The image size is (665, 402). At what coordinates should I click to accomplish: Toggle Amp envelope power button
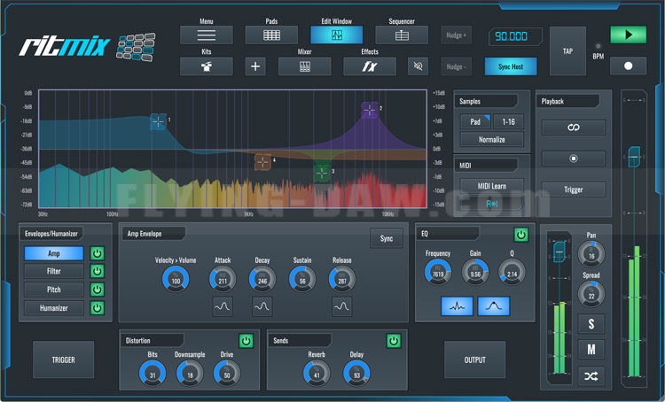(98, 253)
